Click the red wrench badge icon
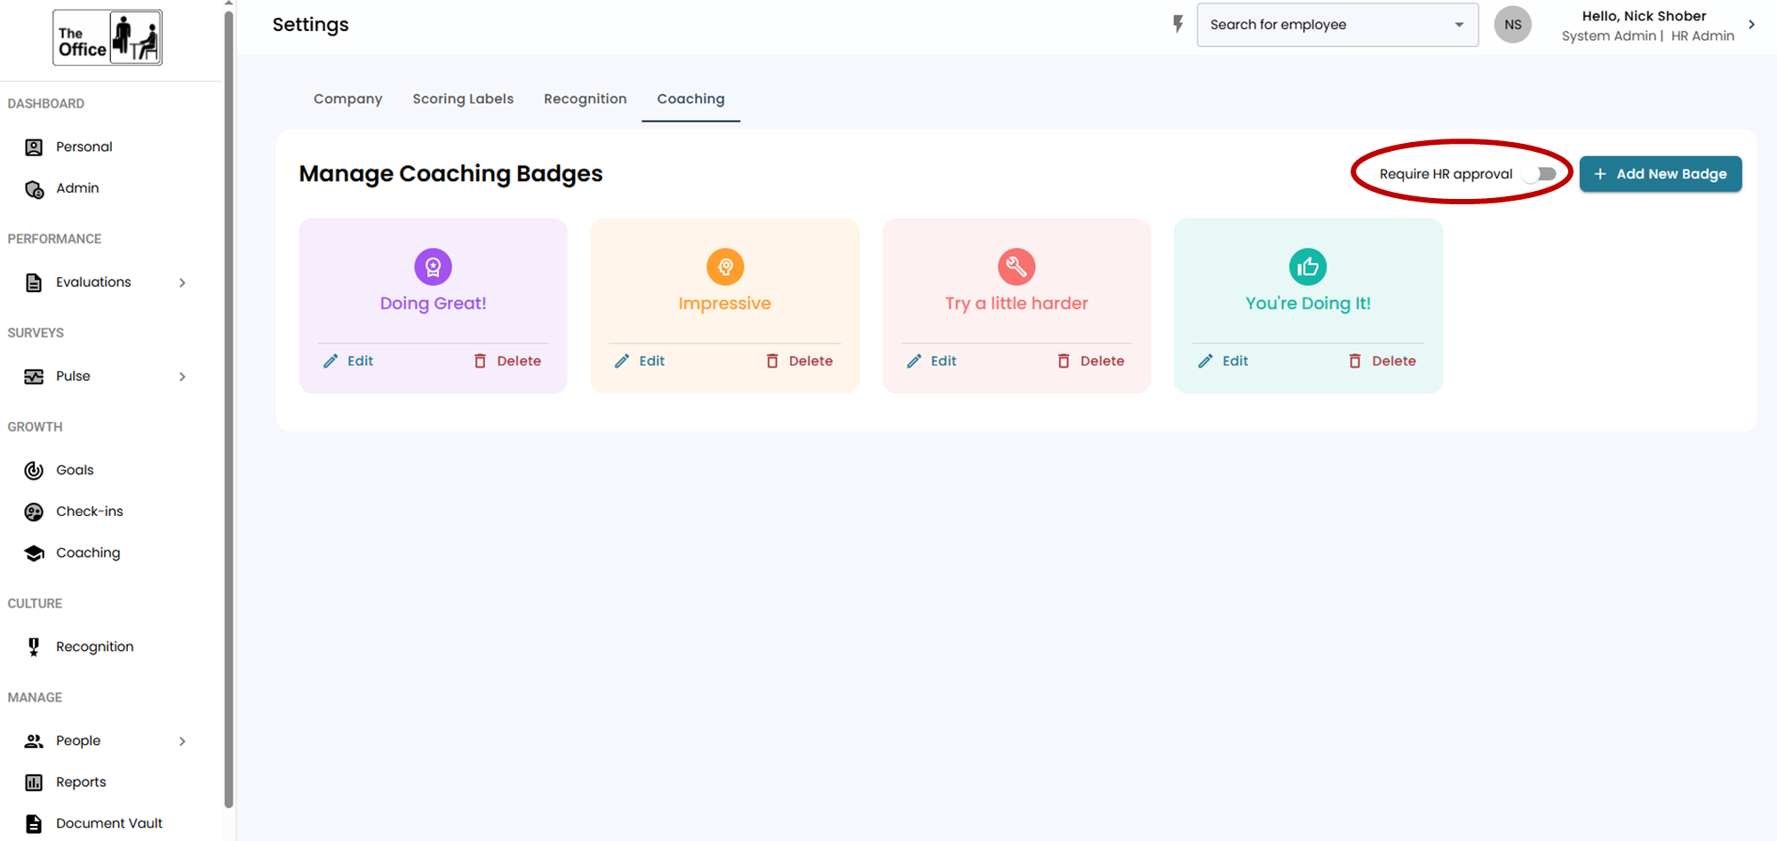 tap(1016, 266)
